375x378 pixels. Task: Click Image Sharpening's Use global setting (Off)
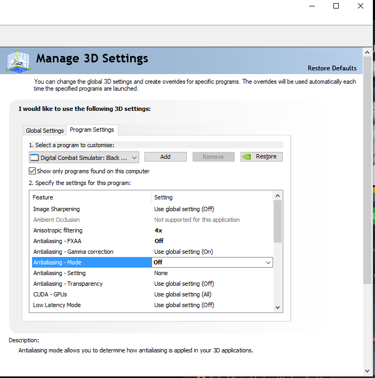click(x=184, y=209)
